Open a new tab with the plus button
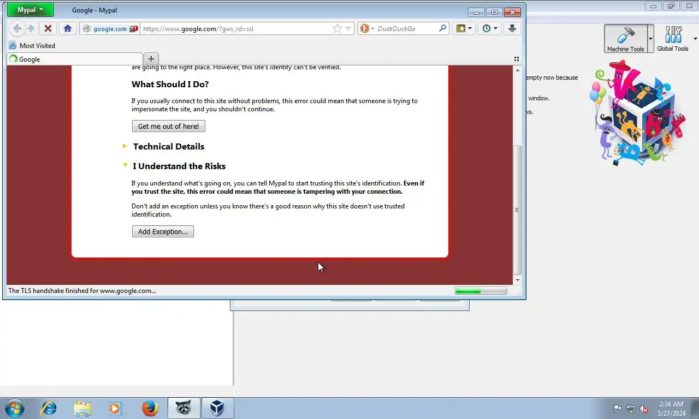The image size is (699, 419). click(151, 59)
